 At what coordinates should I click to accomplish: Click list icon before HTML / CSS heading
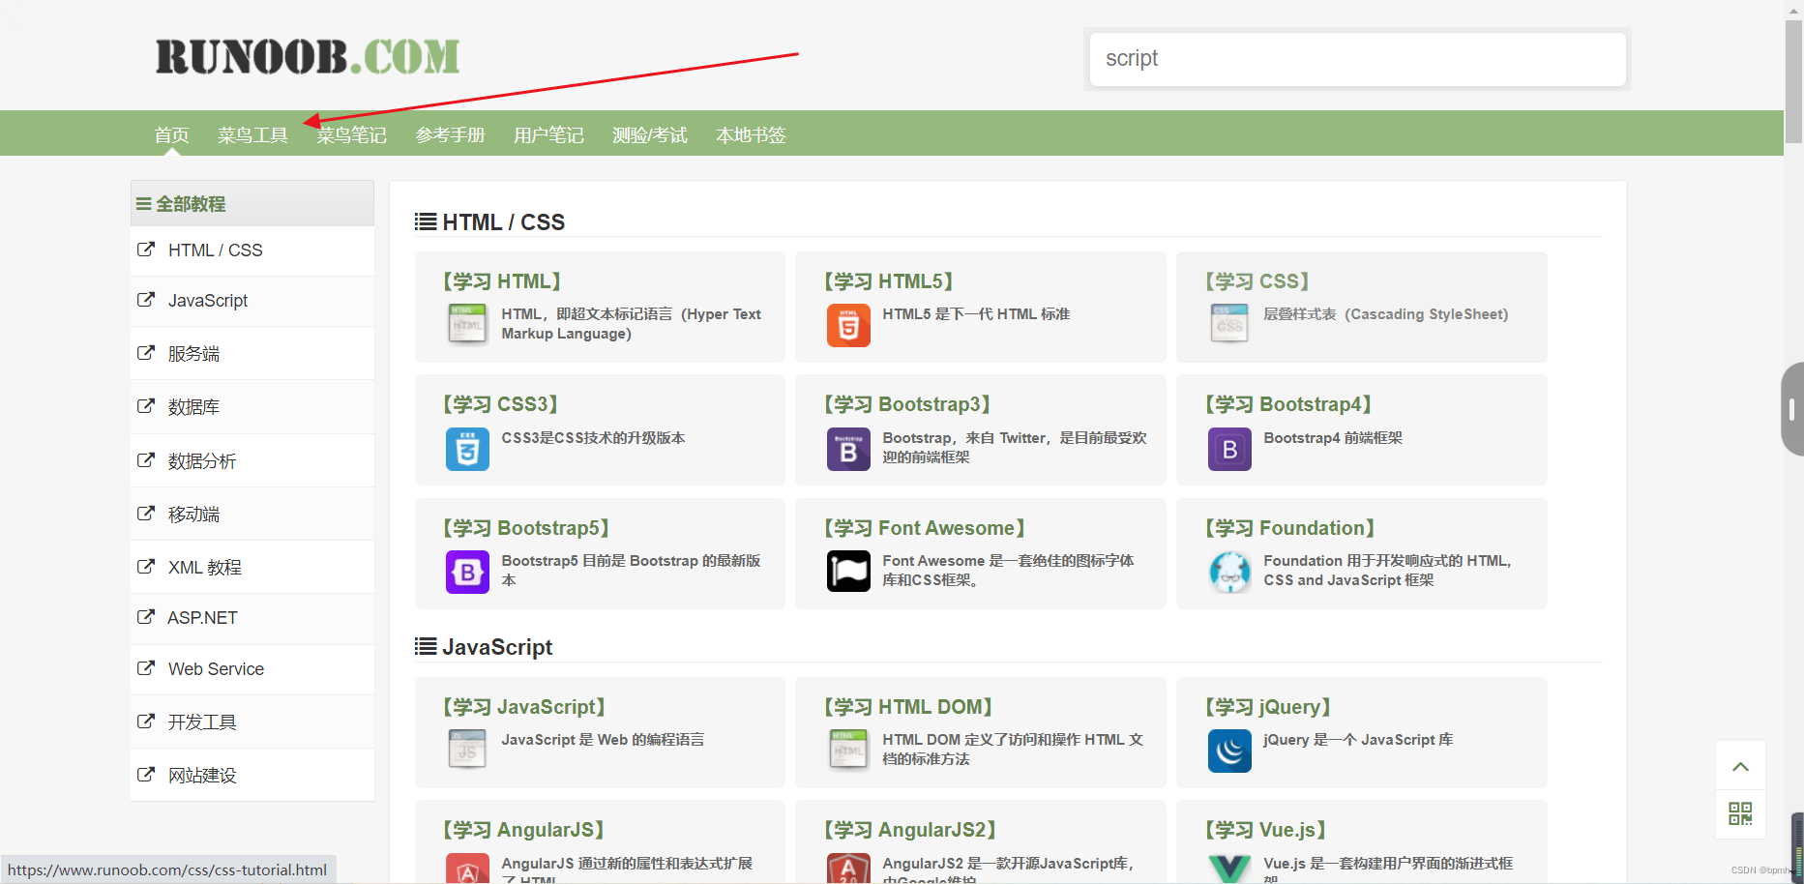tap(426, 222)
